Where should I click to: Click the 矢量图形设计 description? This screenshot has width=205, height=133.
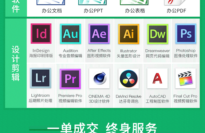128,56
